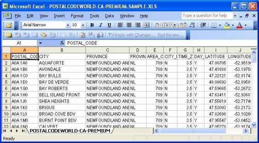Apply the red Font Color button
This screenshot has width=259, height=143.
click(x=240, y=25)
